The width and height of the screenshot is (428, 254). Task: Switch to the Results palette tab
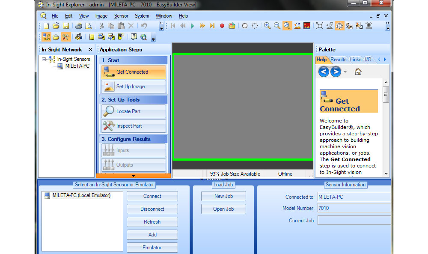[x=338, y=60]
